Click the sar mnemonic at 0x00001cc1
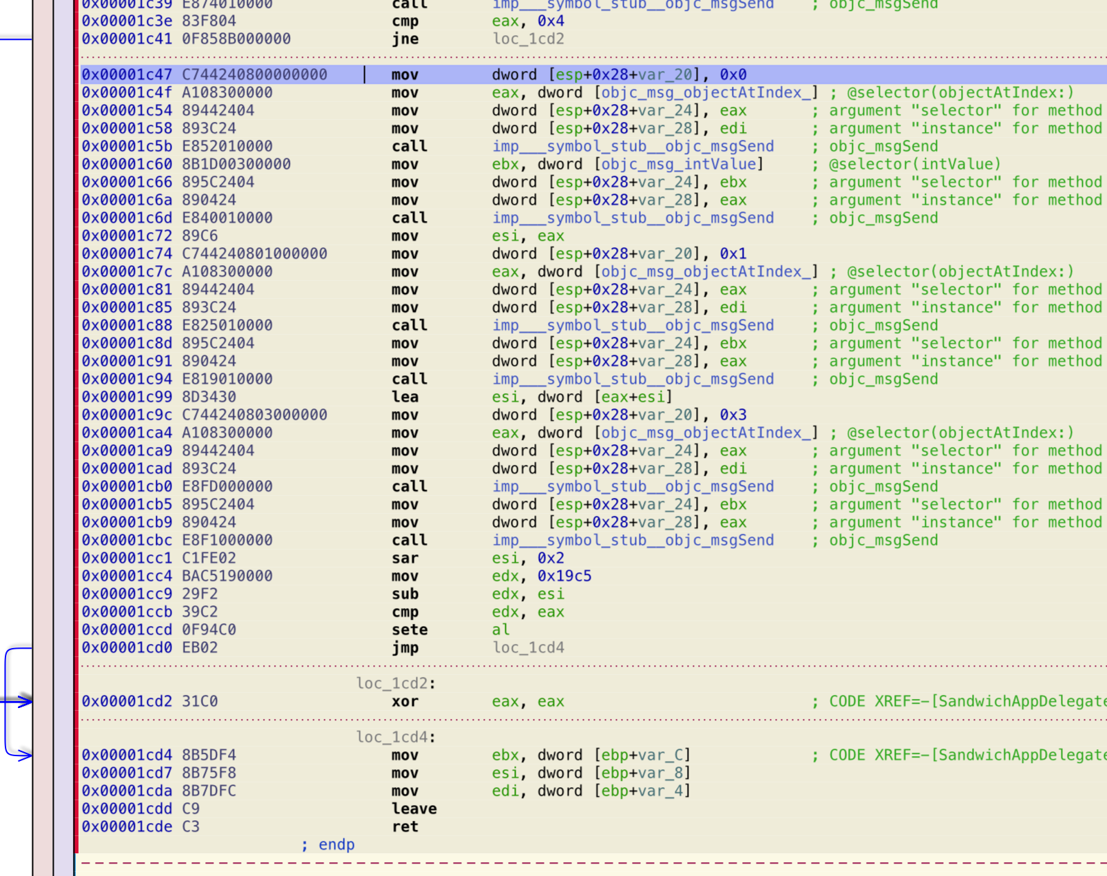The height and width of the screenshot is (876, 1107). click(405, 558)
